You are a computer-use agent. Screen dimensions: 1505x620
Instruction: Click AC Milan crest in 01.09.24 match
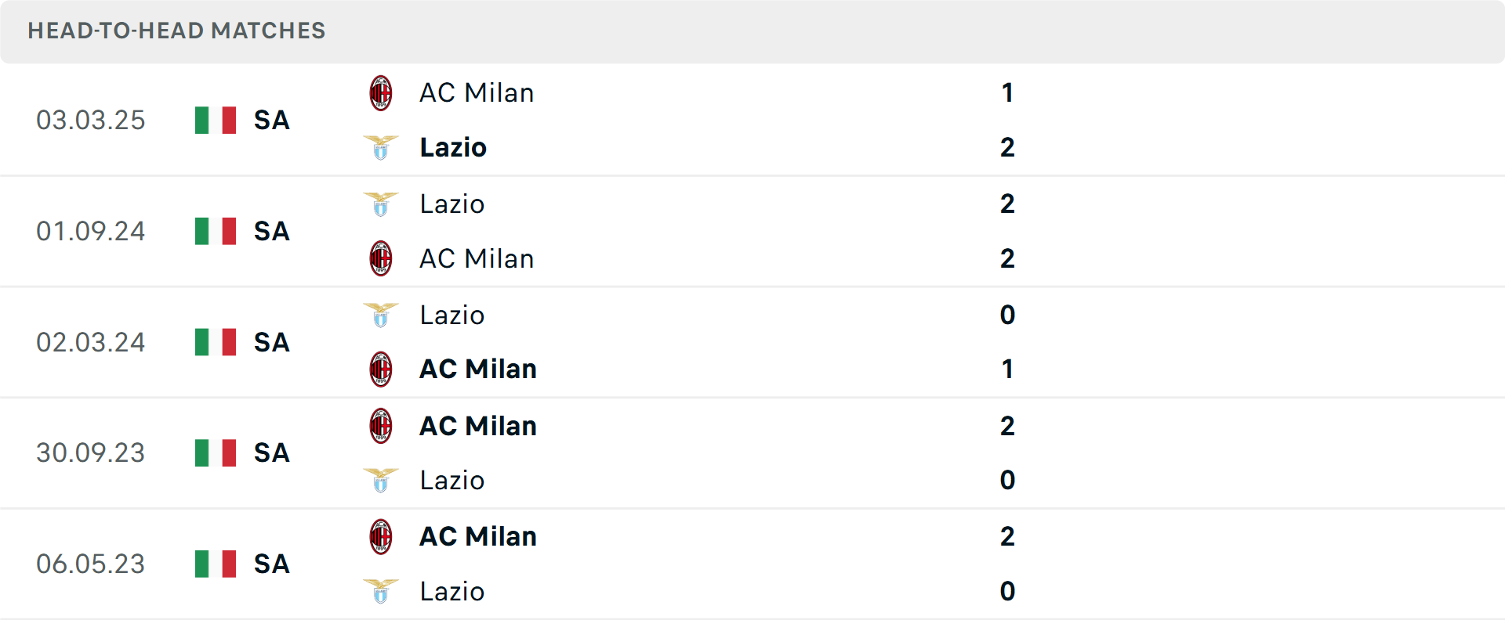click(x=381, y=258)
